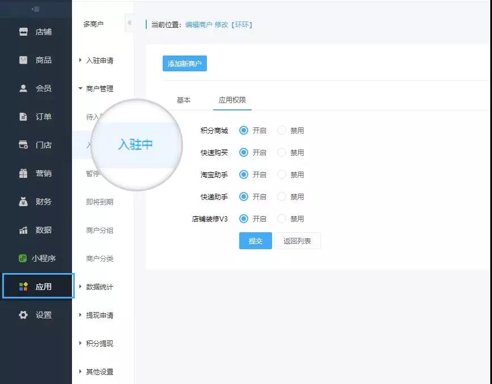This screenshot has width=492, height=384.
Task: Follow the 编辑商户 breadcrumb link
Action: pos(199,25)
